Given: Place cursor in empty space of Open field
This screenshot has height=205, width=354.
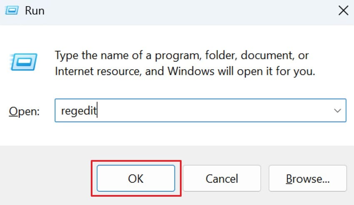Looking at the screenshot, I should click(x=208, y=111).
